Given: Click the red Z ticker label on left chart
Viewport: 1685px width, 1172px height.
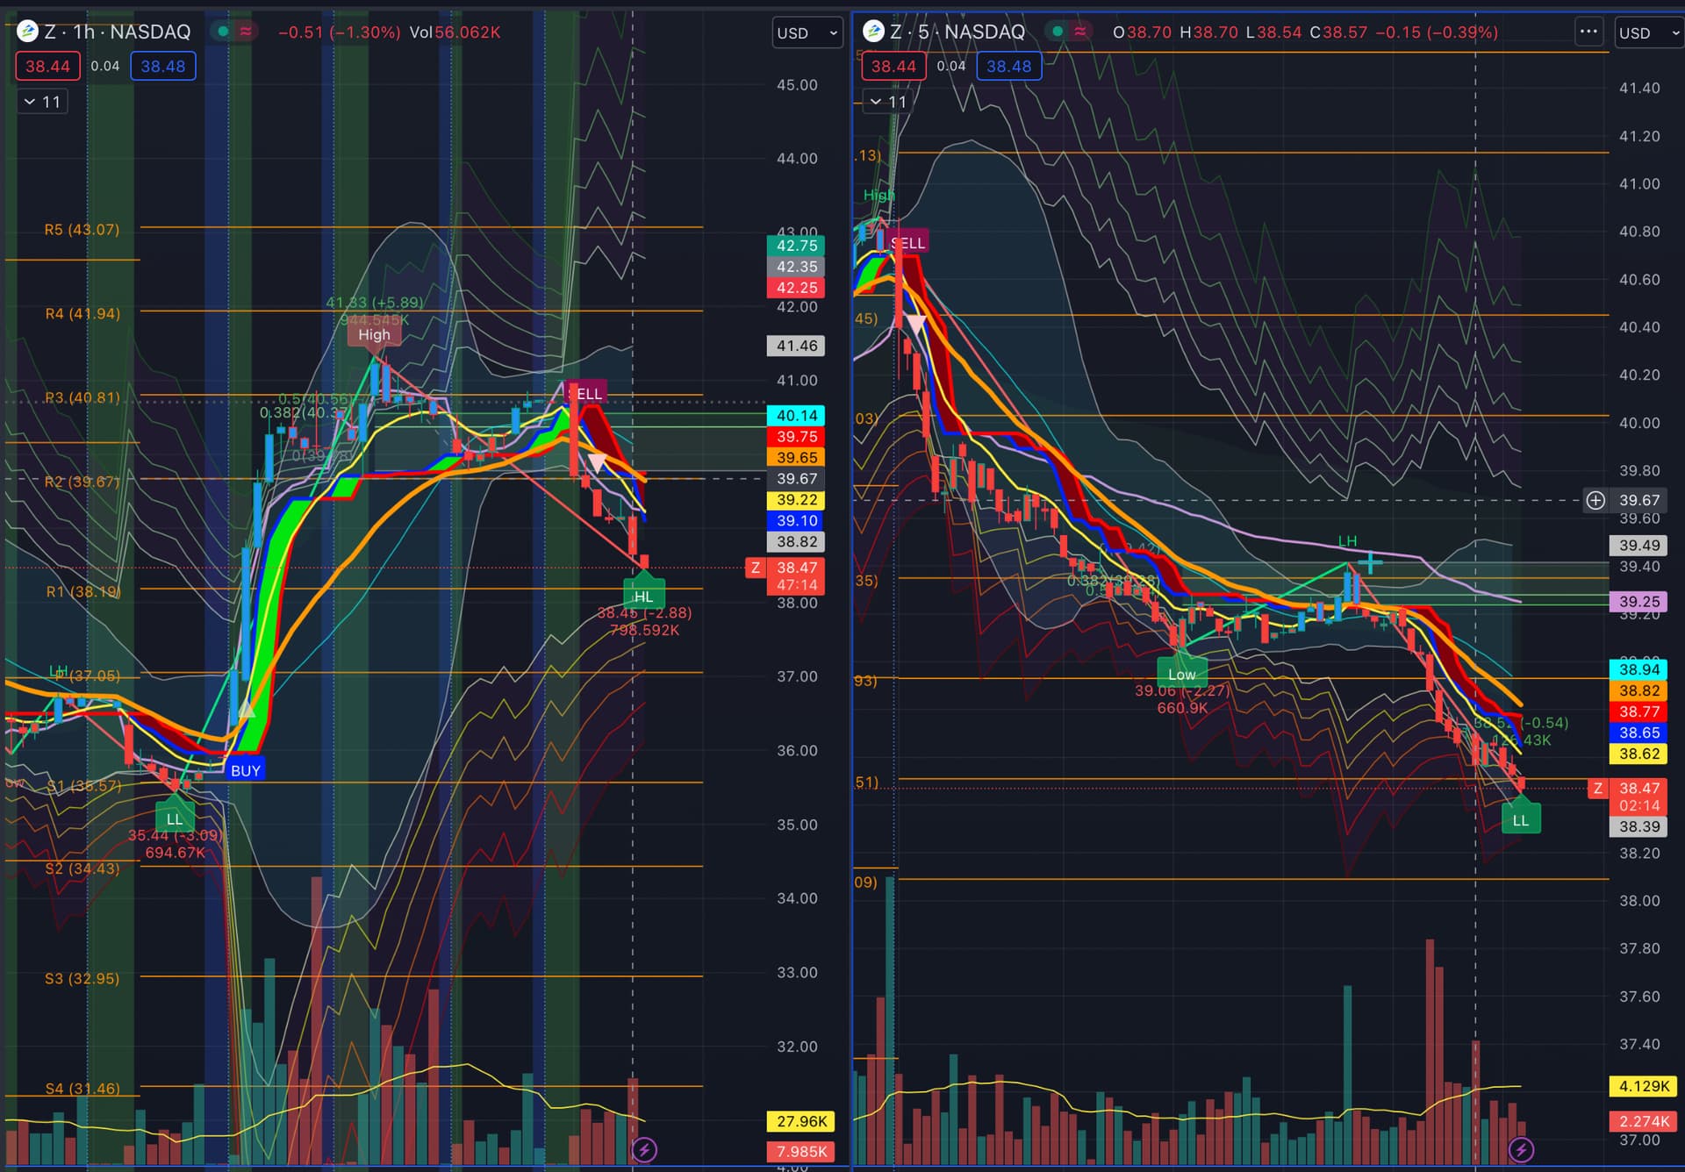Looking at the screenshot, I should pos(755,568).
